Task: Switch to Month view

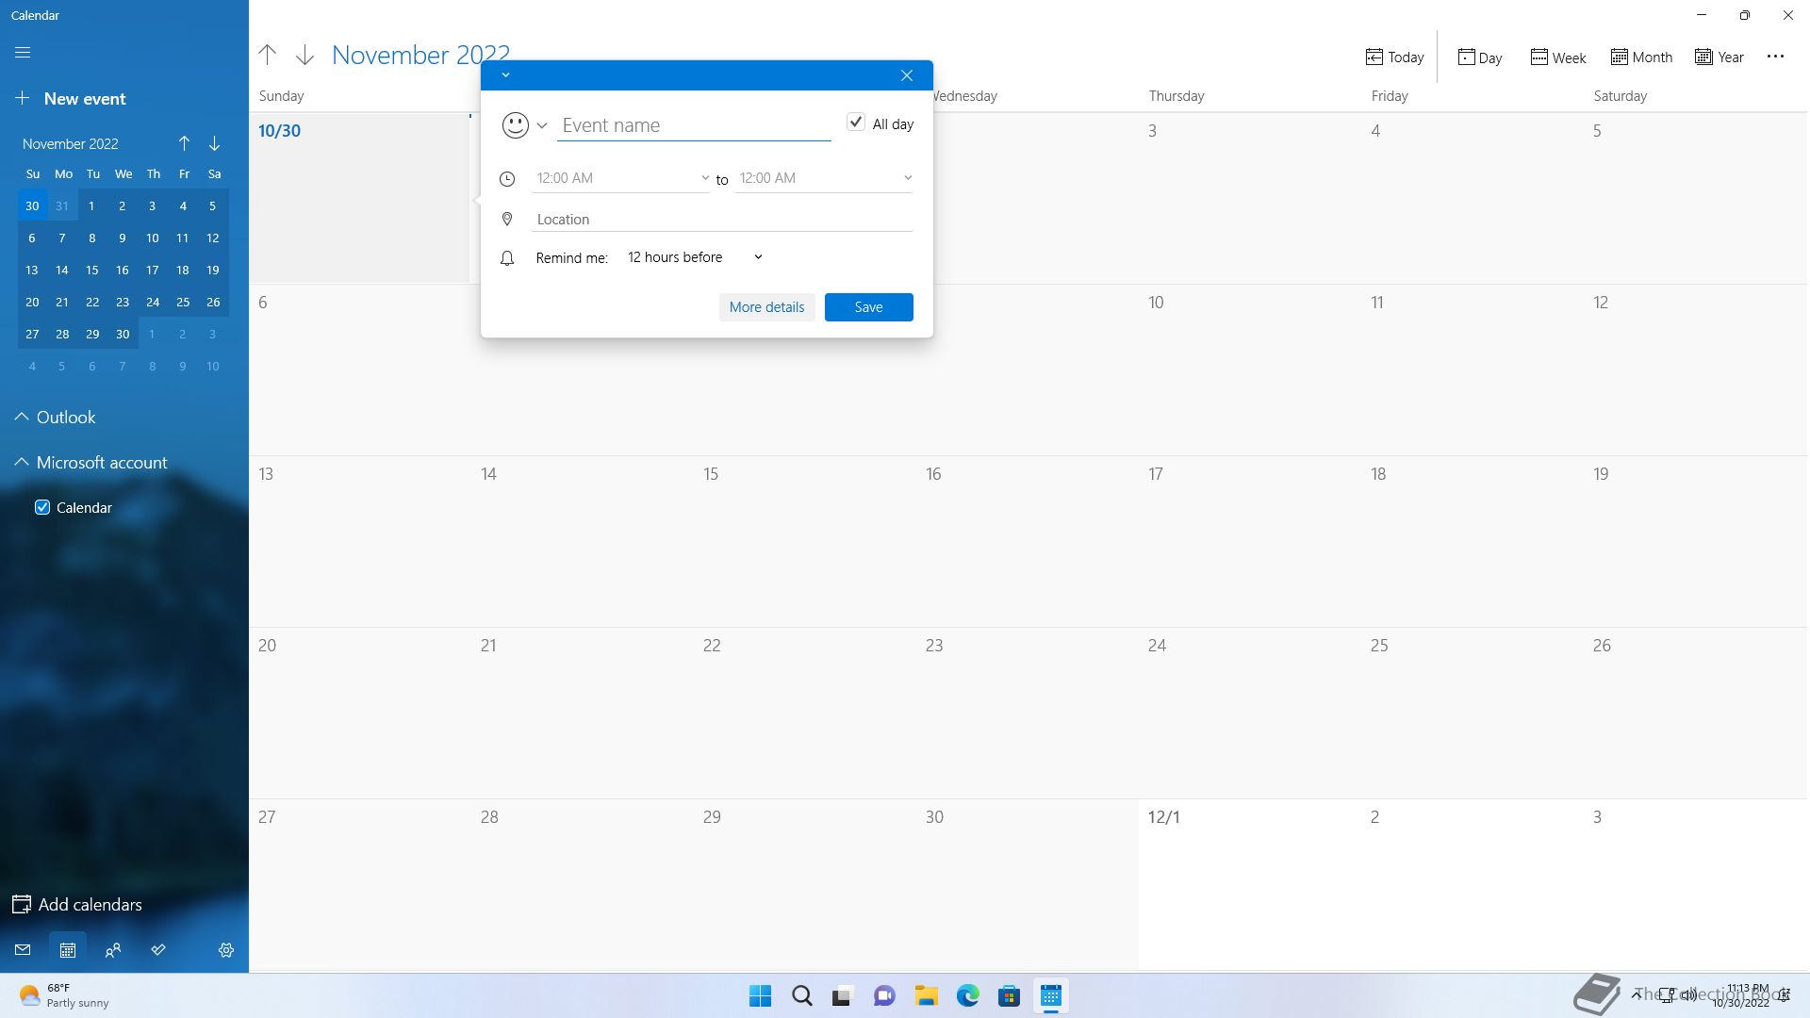Action: [1641, 57]
